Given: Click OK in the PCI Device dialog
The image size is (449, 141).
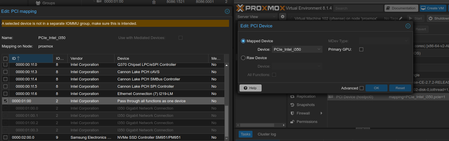Looking at the screenshot, I should coord(377,88).
